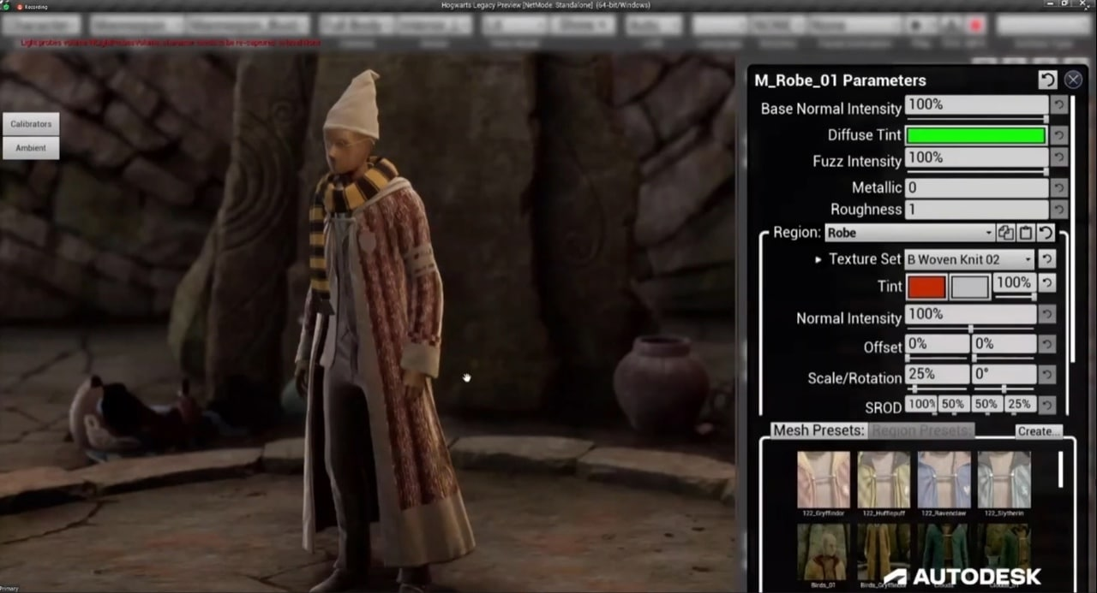Close the M_Robe_01 Parameters panel
Image resolution: width=1097 pixels, height=593 pixels.
coord(1073,80)
